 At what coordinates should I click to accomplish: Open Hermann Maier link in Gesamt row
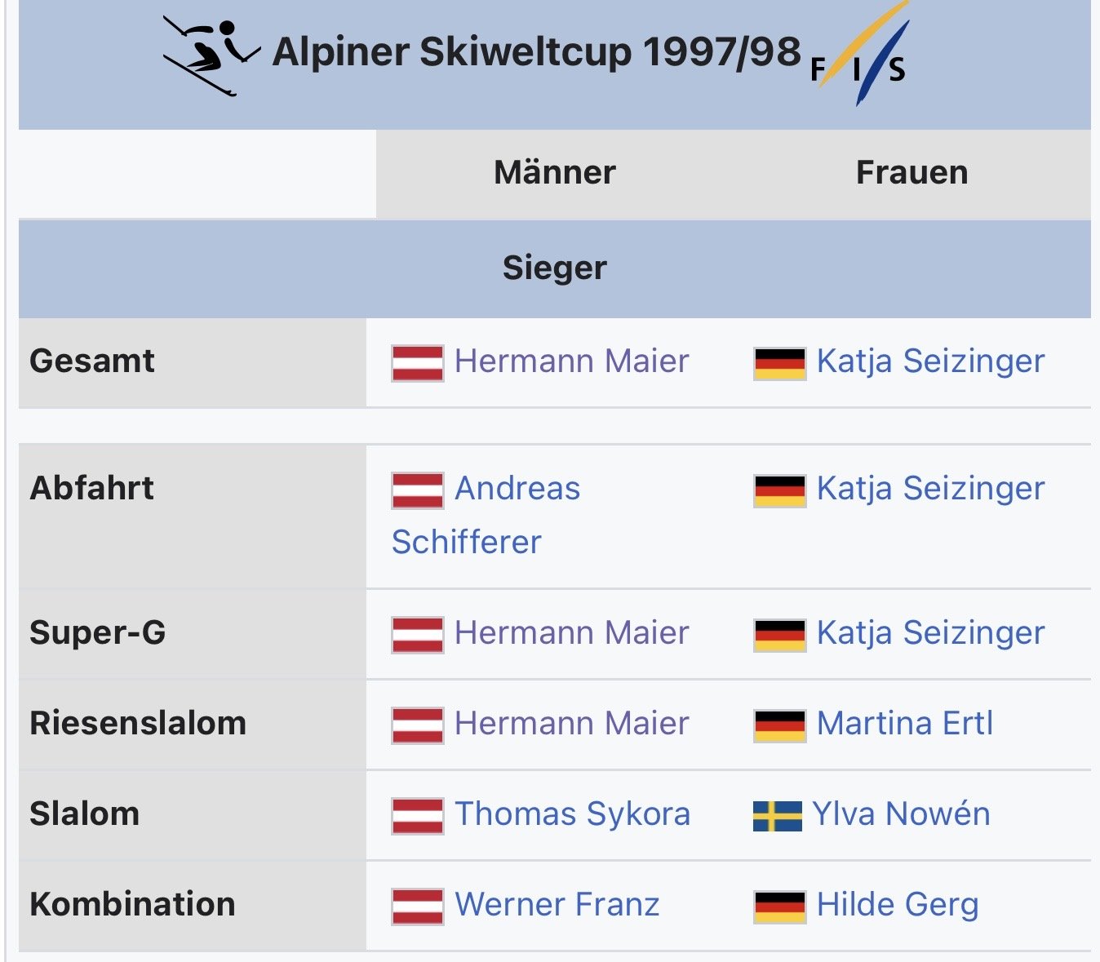pos(571,361)
